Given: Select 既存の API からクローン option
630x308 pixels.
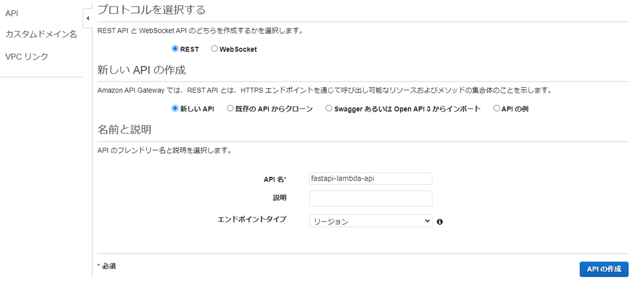Looking at the screenshot, I should click(230, 108).
